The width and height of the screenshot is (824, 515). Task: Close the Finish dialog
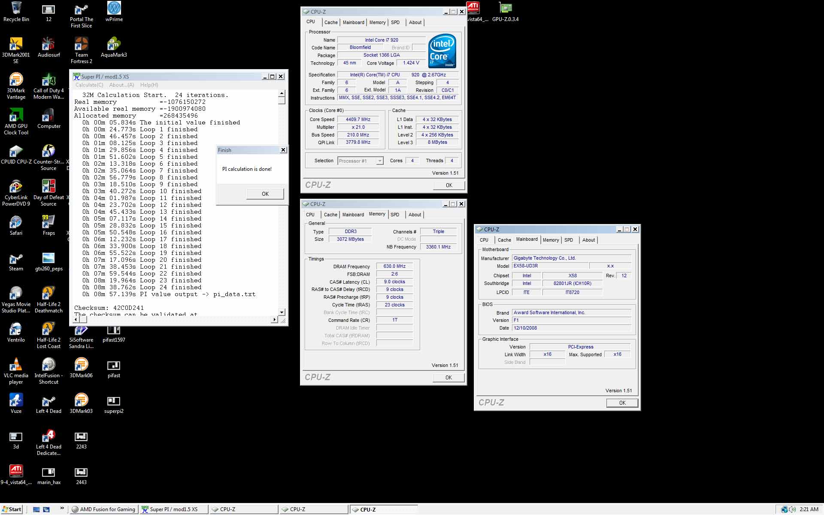pyautogui.click(x=283, y=150)
